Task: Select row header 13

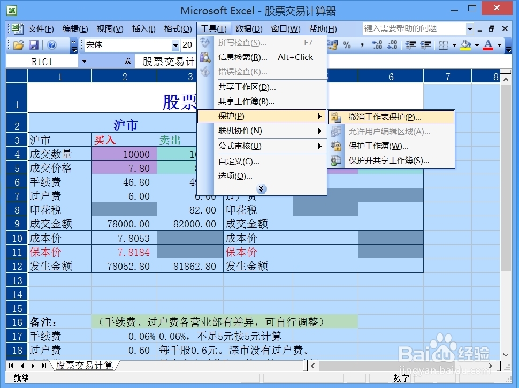Action: 17,280
